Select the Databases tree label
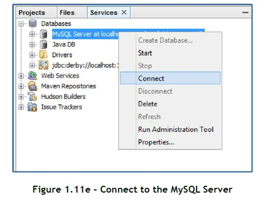266x200 pixels. (x=56, y=24)
